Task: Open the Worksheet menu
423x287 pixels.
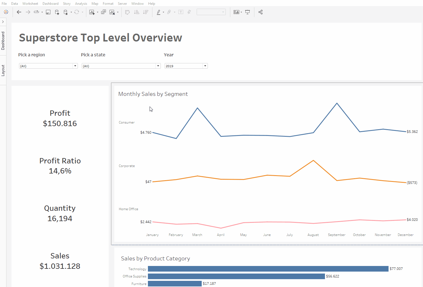Action: coord(30,4)
